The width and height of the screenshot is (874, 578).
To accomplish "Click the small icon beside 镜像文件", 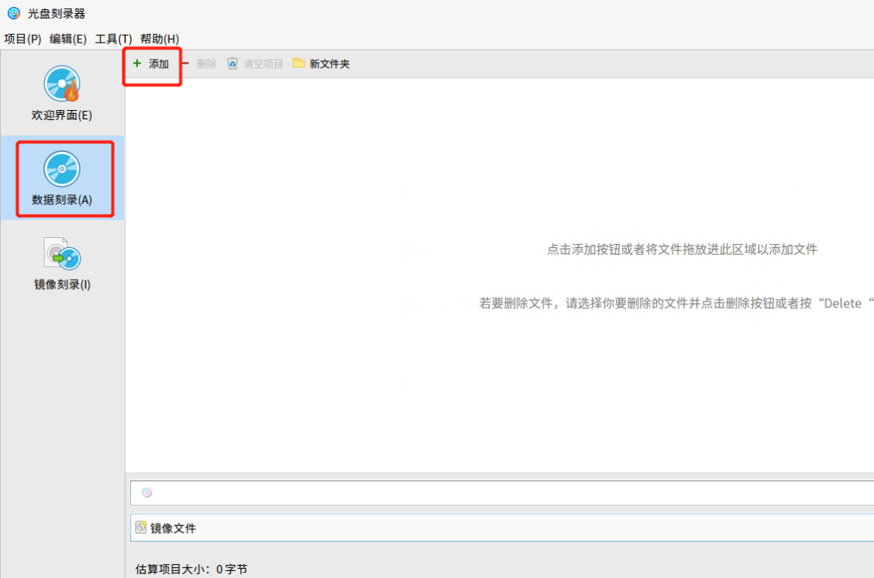I will (141, 528).
